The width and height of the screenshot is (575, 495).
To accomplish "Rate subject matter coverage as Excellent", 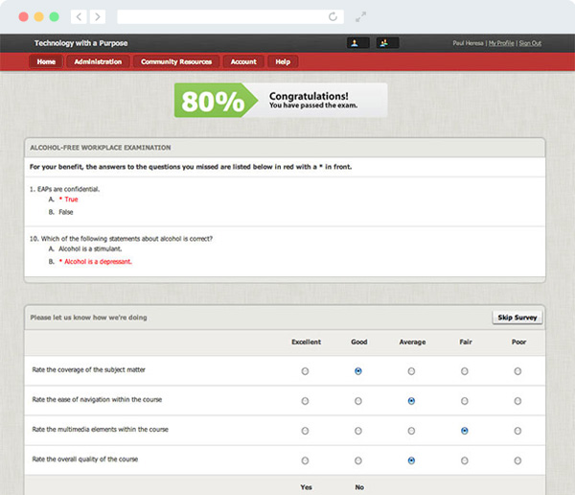I will [306, 371].
